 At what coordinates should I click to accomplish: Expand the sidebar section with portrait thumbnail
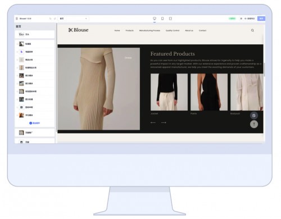pyautogui.click(x=35, y=115)
